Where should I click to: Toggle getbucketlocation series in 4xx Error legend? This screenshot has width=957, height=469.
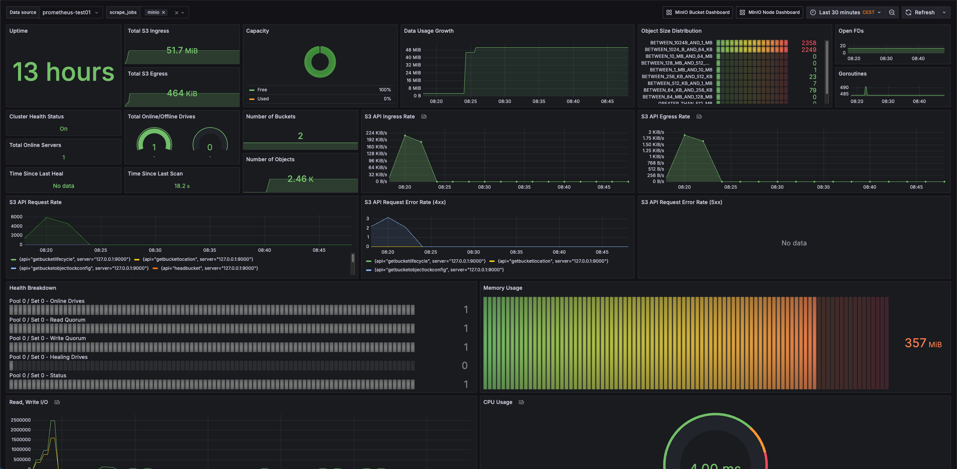pyautogui.click(x=553, y=261)
